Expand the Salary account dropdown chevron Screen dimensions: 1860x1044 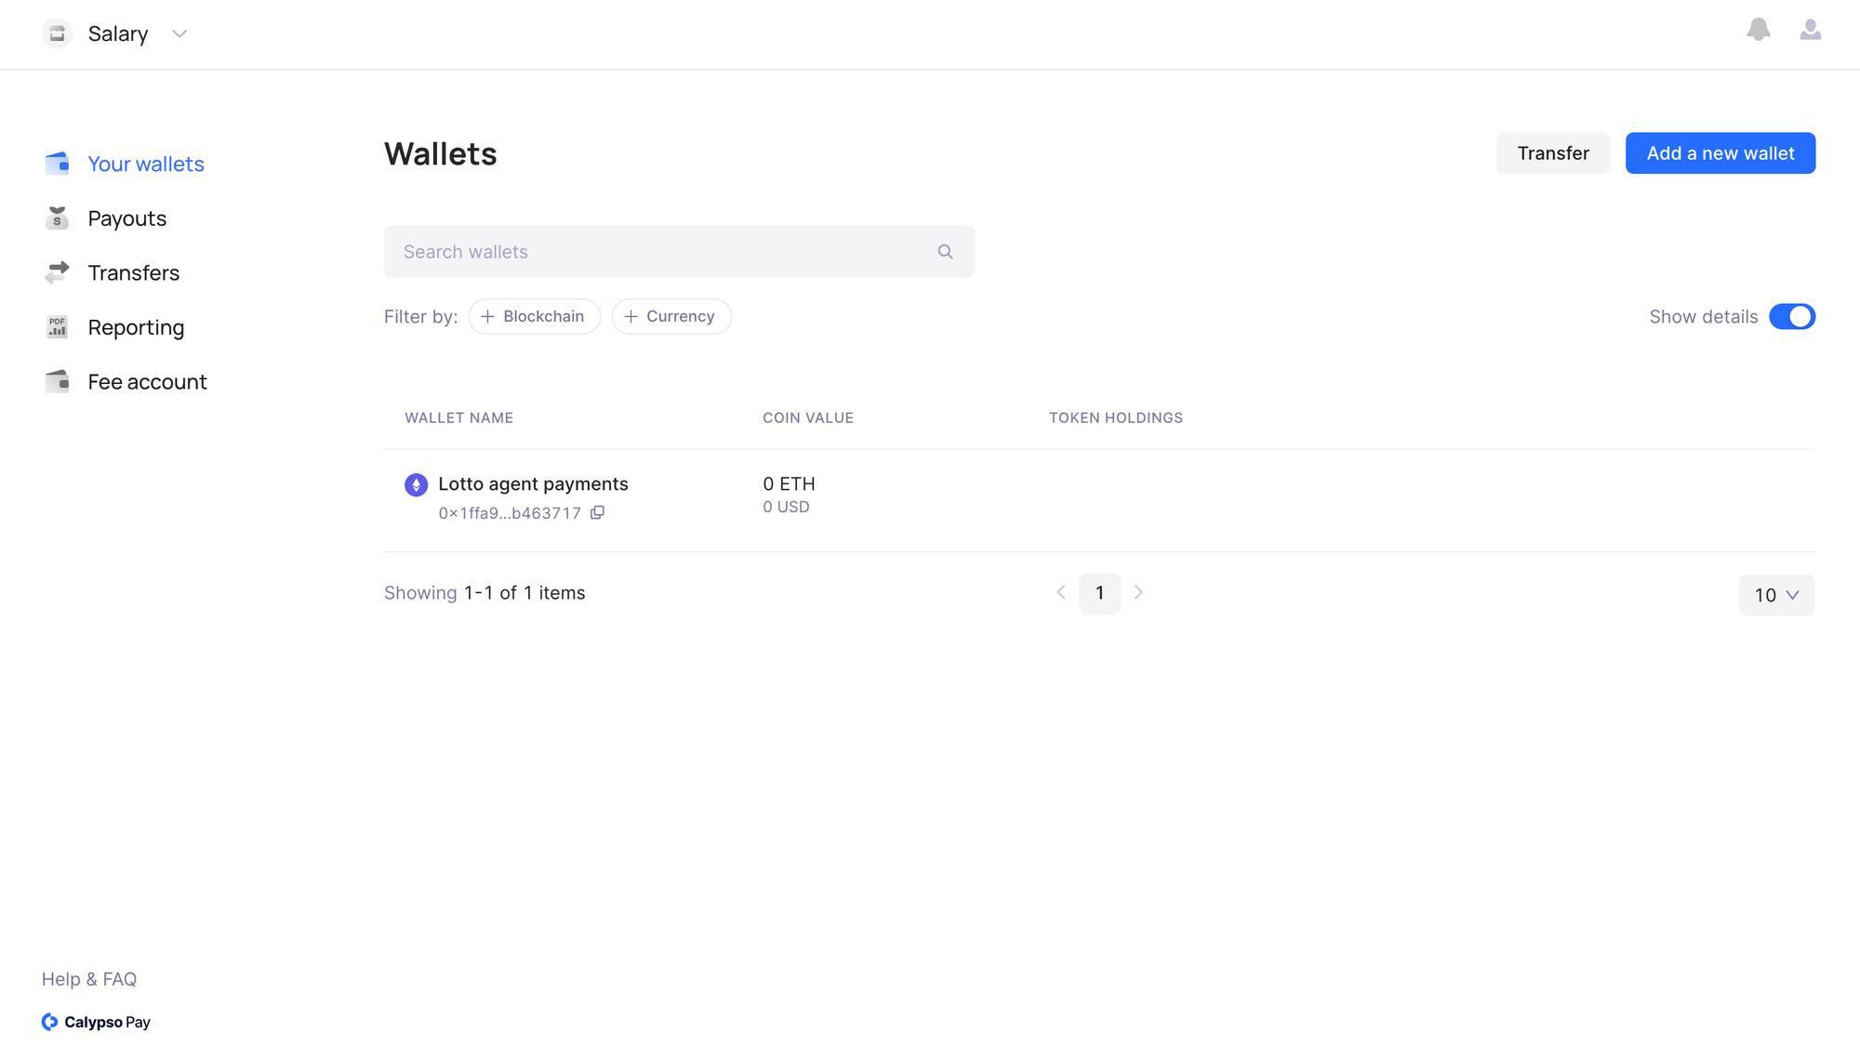pyautogui.click(x=179, y=34)
